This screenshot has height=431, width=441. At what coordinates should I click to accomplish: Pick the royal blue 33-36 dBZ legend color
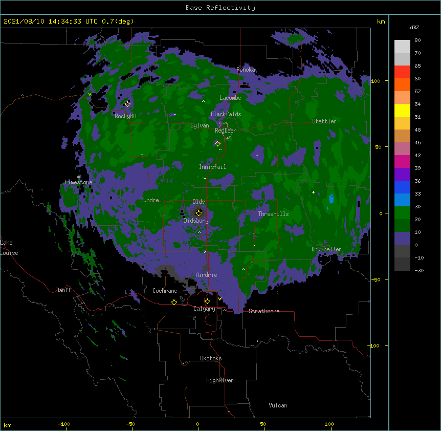402,187
